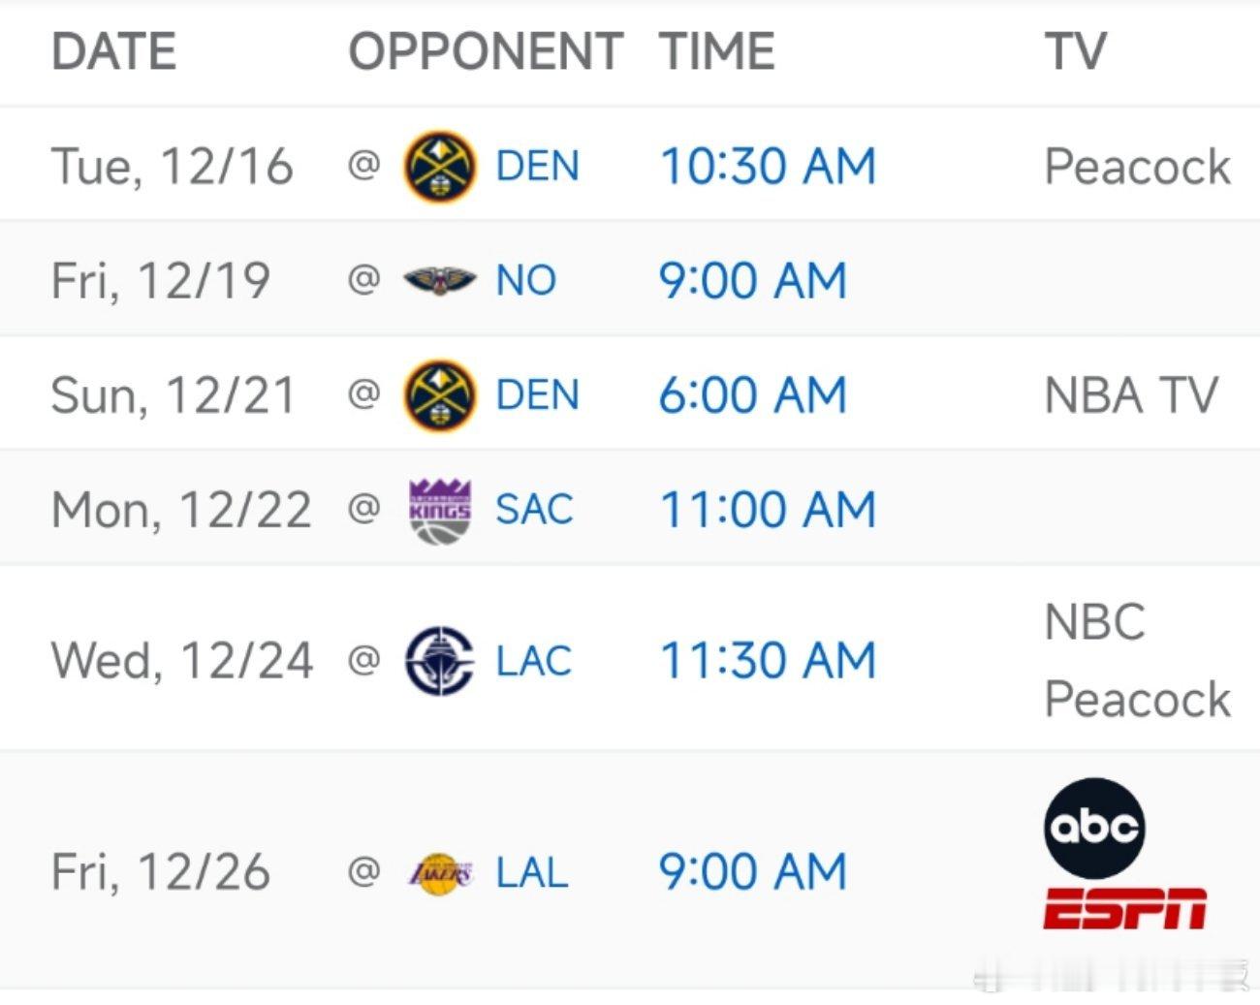Screen dimensions: 1260x1005
Task: Click the Pelicans logo in Friday 12/19 row
Action: [439, 281]
